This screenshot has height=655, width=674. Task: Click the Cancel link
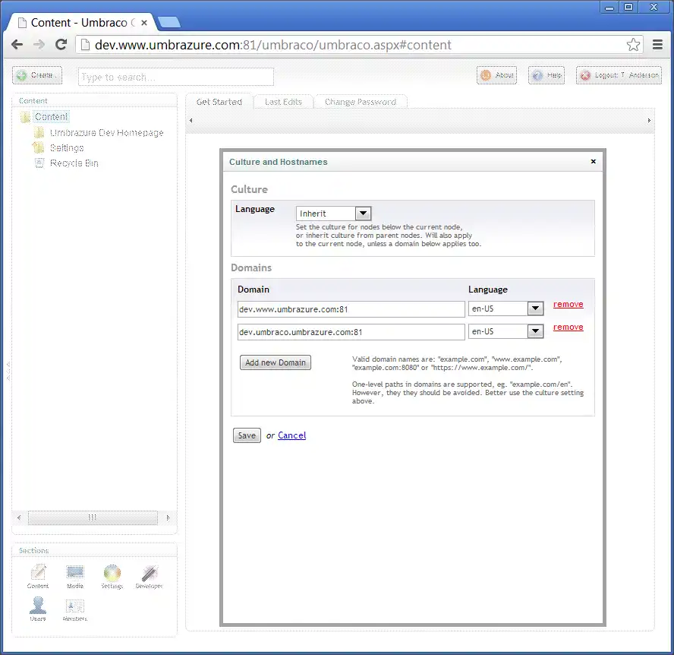292,435
